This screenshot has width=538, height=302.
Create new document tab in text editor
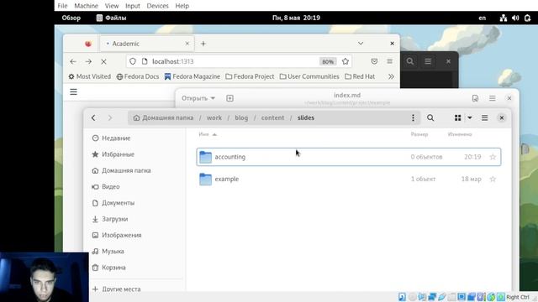click(229, 98)
